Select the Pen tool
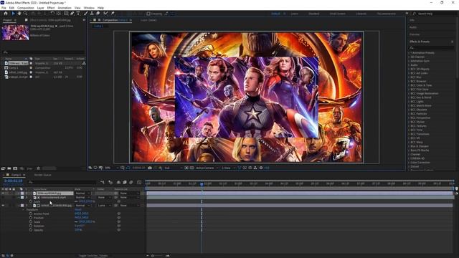 tap(72, 14)
